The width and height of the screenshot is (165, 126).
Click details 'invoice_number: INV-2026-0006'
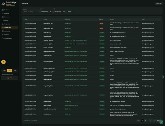[118, 48]
